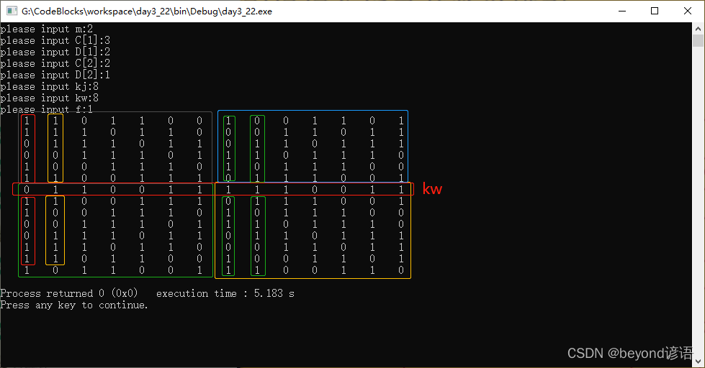Click the console app icon in title bar
The image size is (705, 368).
[x=12, y=11]
